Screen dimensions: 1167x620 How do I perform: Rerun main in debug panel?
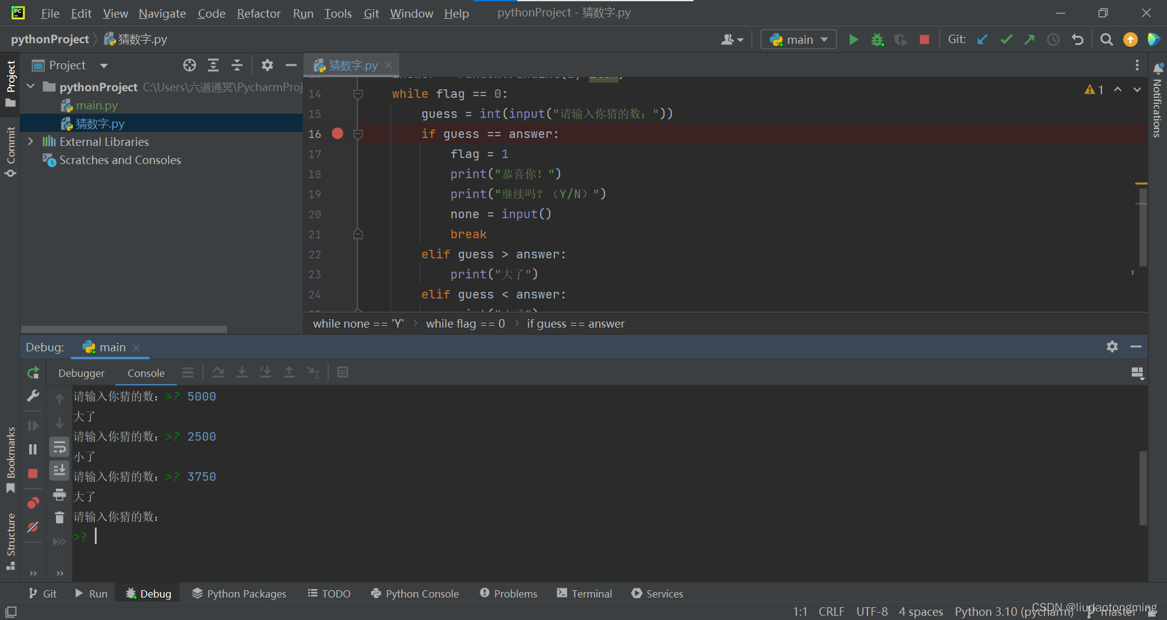tap(33, 373)
